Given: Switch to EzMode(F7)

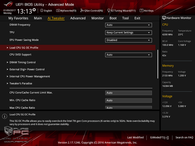Looking at the screenshot, I should pyautogui.click(x=159, y=138).
